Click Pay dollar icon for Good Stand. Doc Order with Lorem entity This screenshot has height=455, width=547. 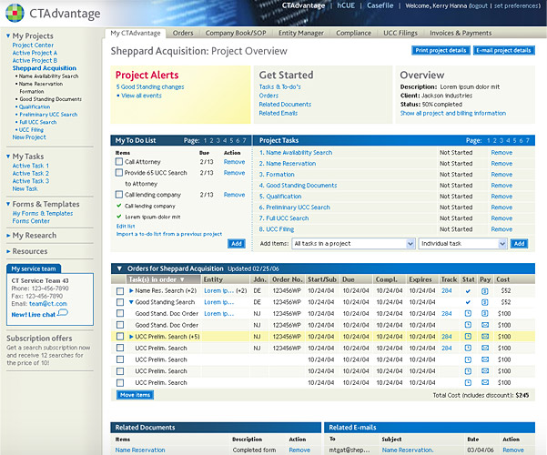(484, 313)
